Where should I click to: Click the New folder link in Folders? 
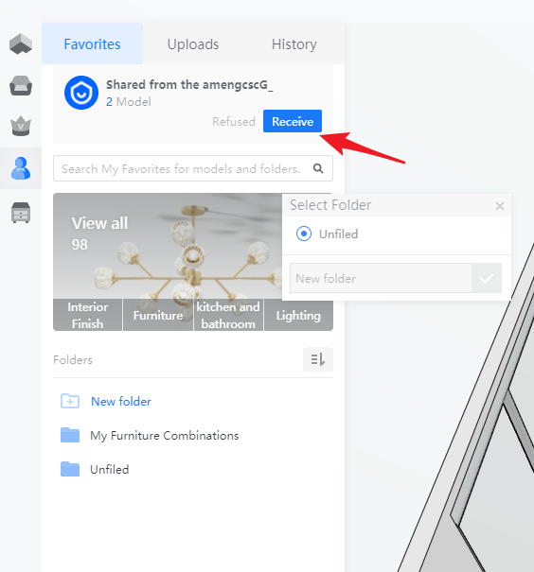click(121, 401)
